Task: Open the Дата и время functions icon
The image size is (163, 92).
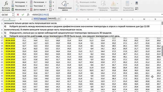Action: pos(31,10)
